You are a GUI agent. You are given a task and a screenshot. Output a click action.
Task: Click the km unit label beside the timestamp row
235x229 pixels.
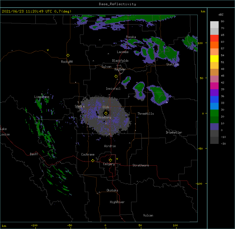(x=203, y=11)
